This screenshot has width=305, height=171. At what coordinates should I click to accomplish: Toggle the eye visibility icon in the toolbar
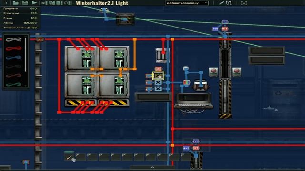pos(44,3)
